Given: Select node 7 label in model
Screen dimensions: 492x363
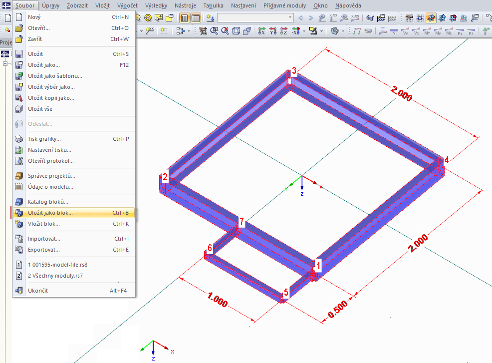Looking at the screenshot, I should (x=242, y=221).
